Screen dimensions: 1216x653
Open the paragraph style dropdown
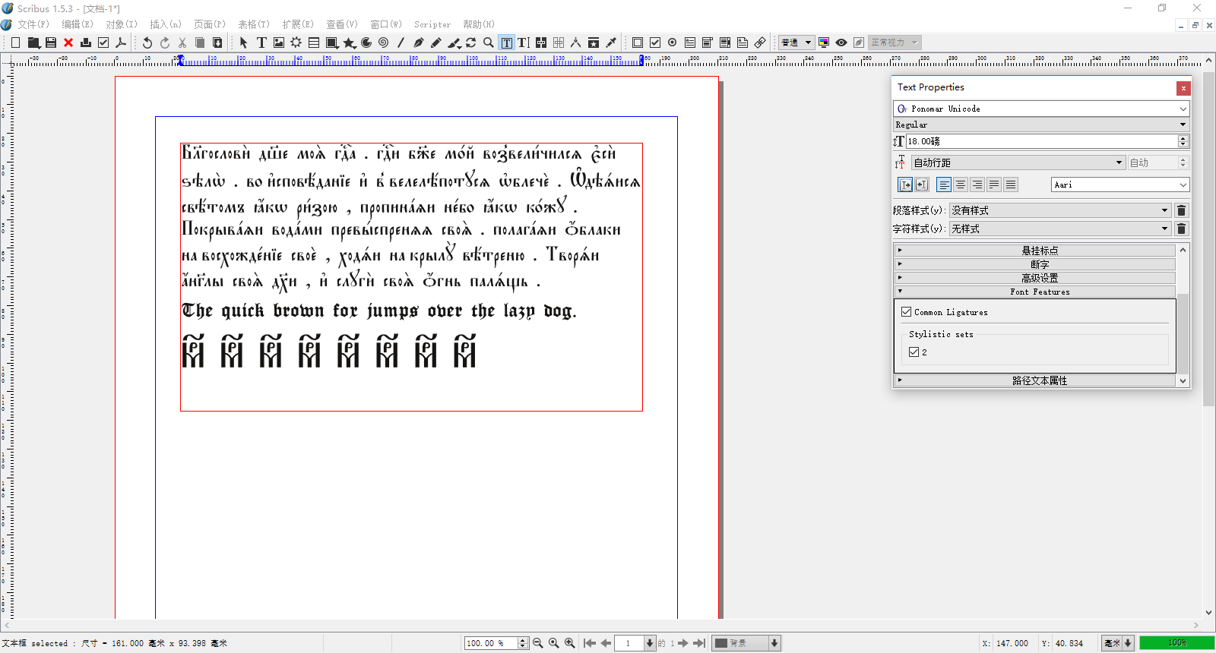(x=1059, y=210)
